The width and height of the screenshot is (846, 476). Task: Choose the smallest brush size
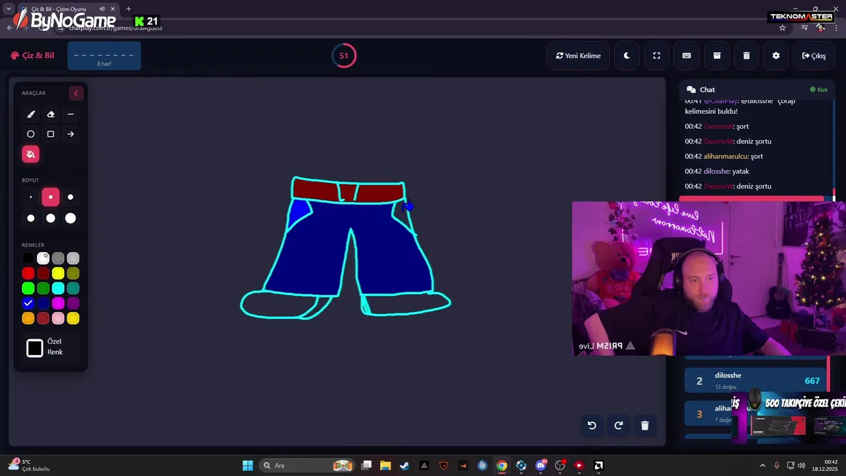pos(30,197)
